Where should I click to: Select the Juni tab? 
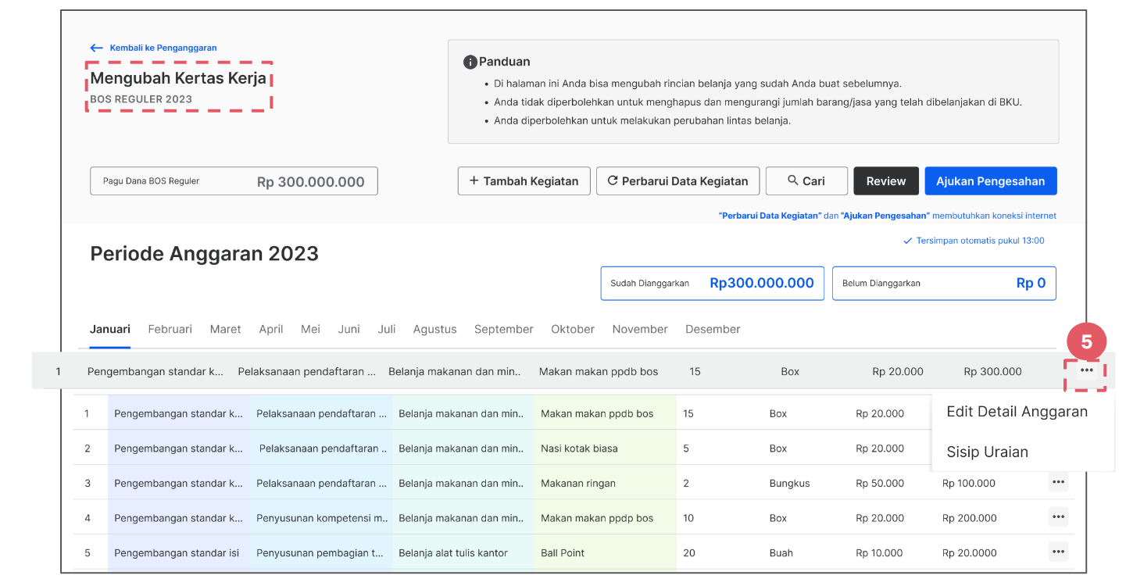[x=349, y=329]
